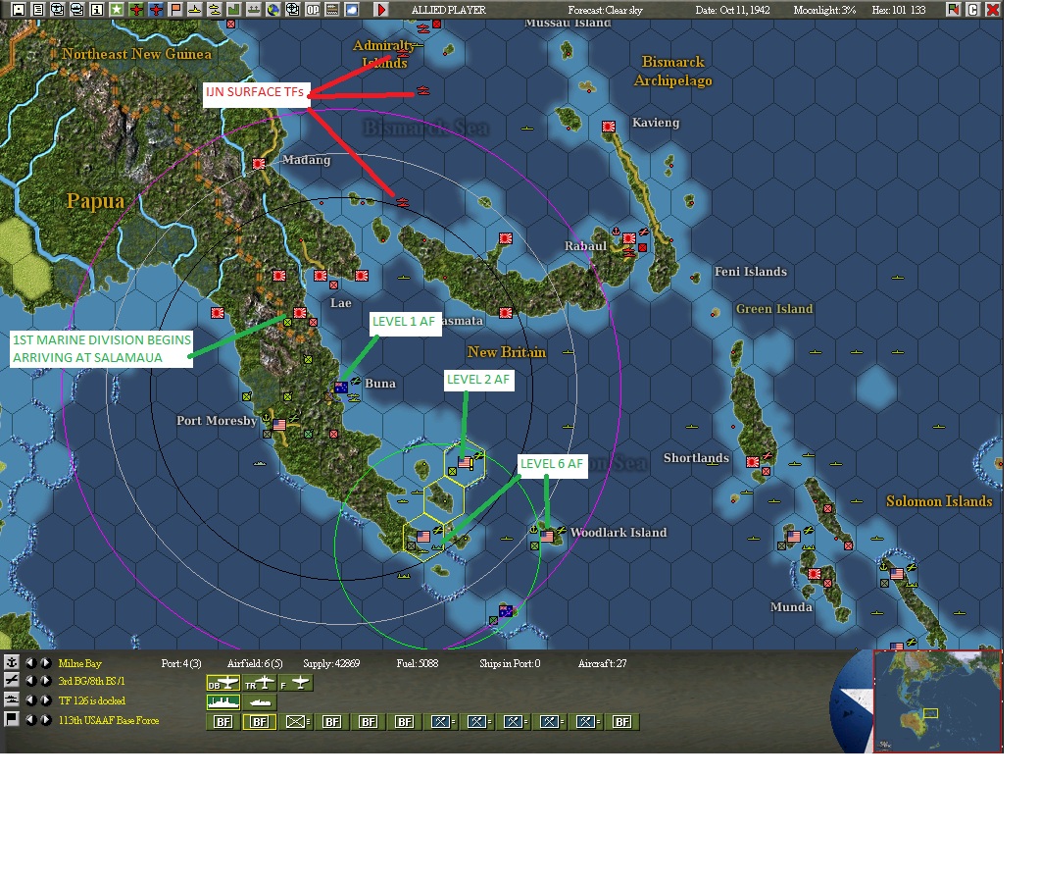The image size is (1040, 881).
Task: Go to previous base before Milne Bay
Action: pos(29,662)
